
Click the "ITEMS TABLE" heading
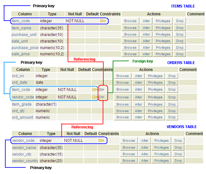pyautogui.click(x=183, y=6)
